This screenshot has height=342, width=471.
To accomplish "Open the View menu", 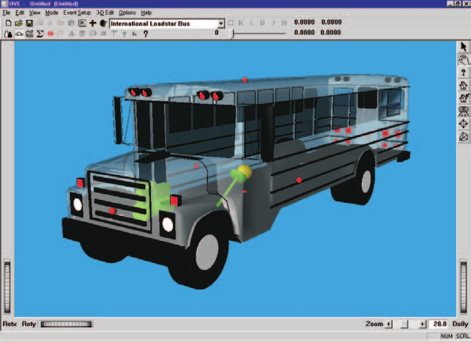I will coord(34,12).
